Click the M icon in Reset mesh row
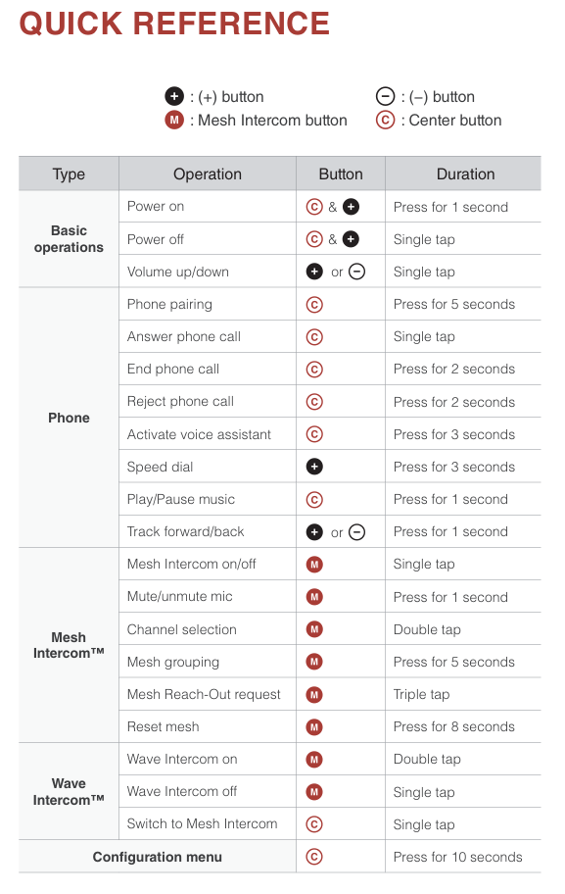 pos(314,727)
